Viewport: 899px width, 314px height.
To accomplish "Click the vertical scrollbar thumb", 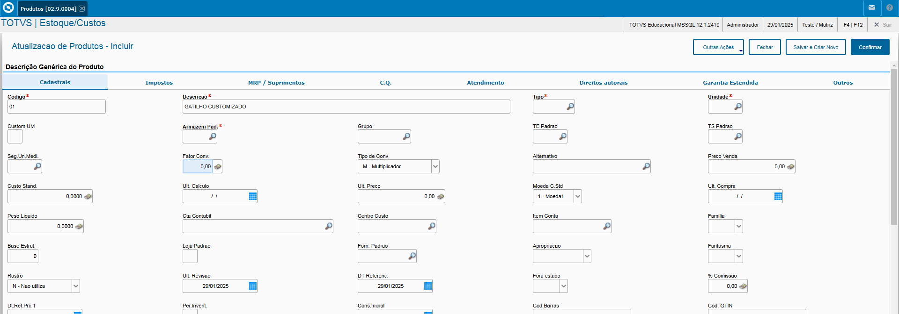I will [x=894, y=147].
